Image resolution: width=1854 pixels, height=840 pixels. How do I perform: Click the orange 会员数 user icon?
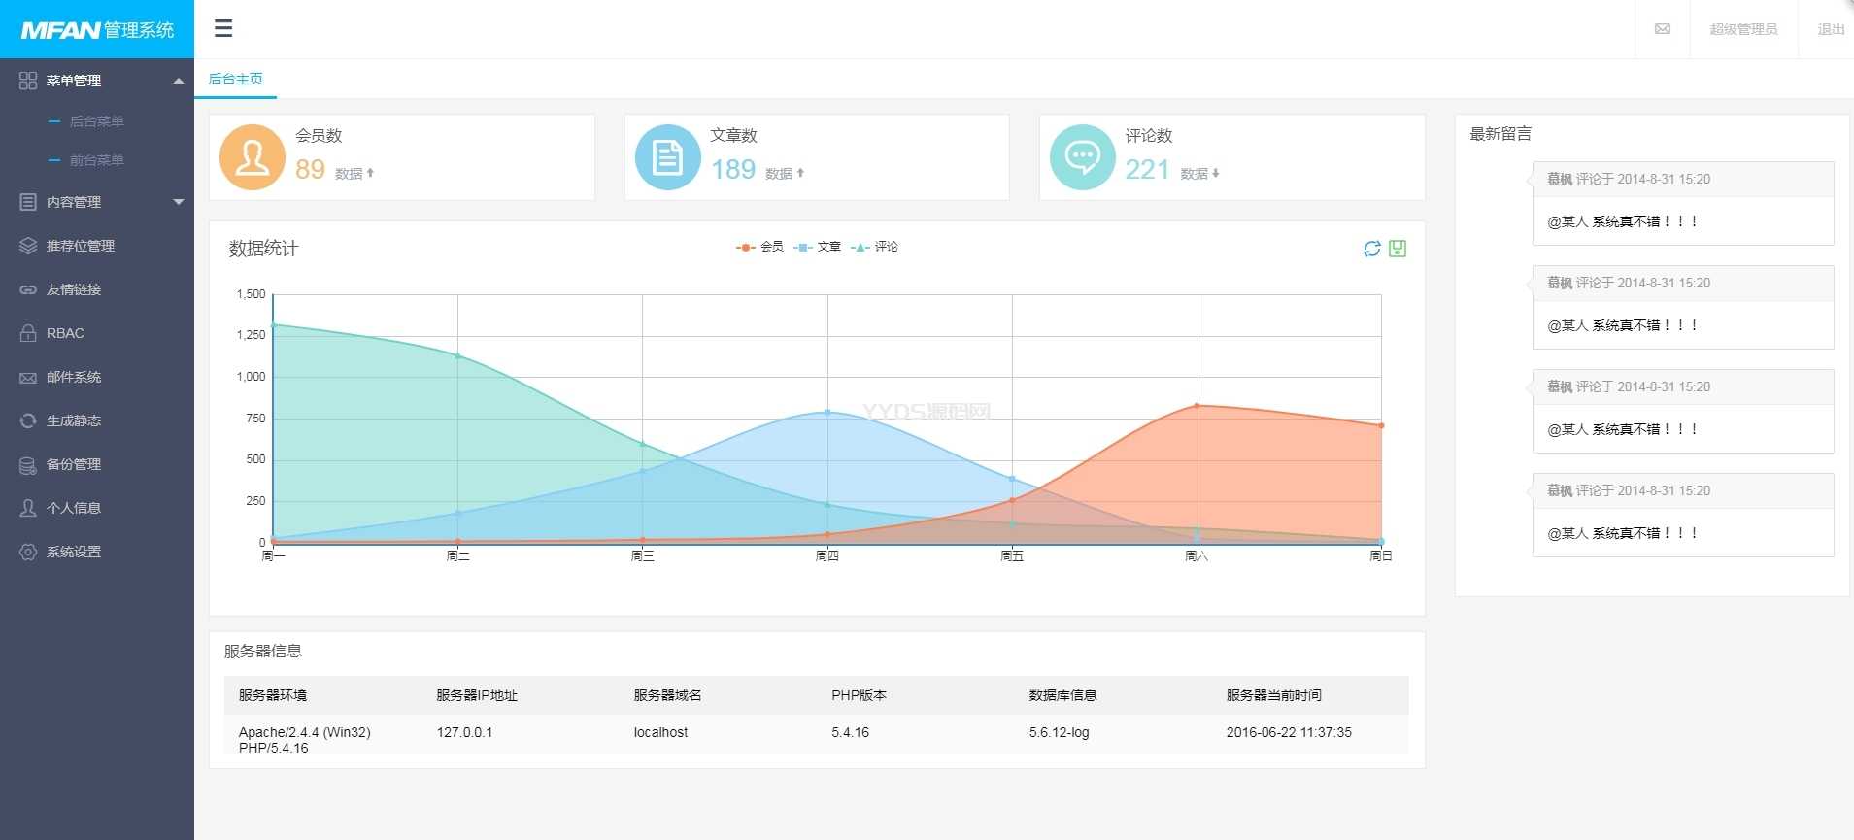coord(253,157)
